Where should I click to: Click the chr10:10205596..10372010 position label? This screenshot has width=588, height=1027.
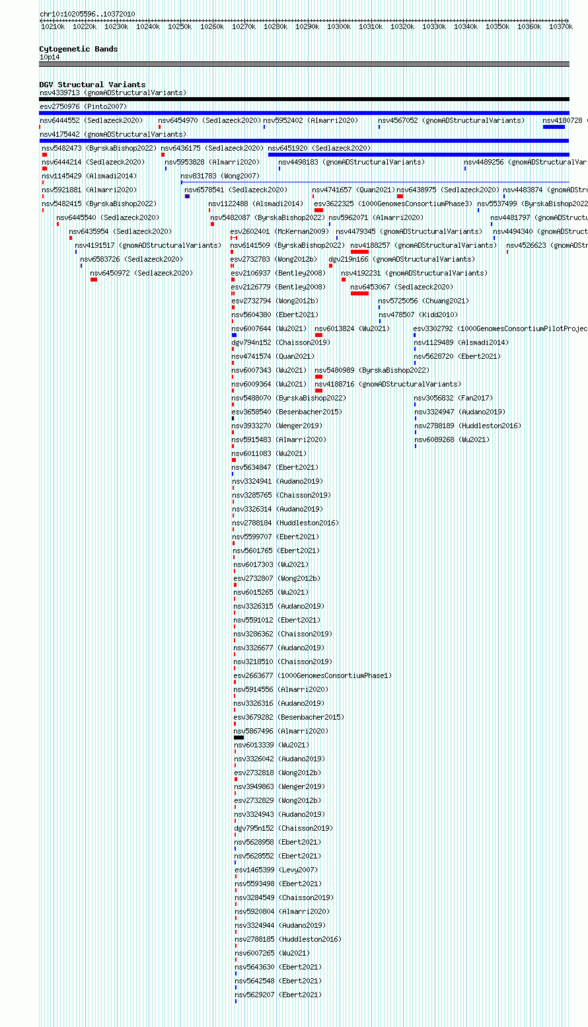point(87,14)
